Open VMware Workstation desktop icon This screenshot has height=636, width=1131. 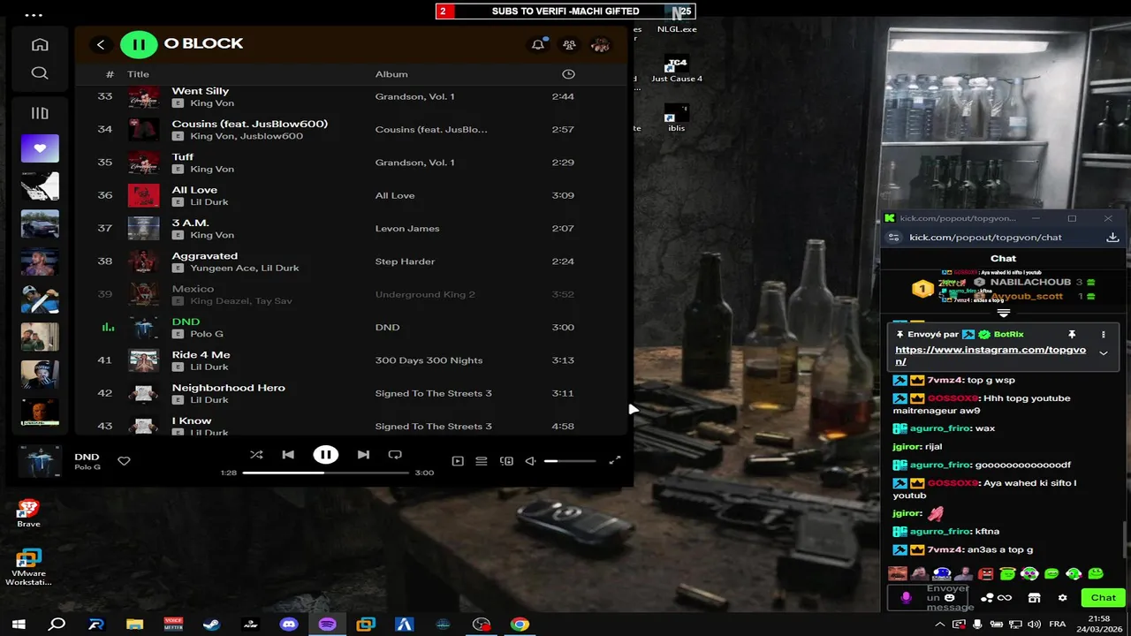point(28,567)
